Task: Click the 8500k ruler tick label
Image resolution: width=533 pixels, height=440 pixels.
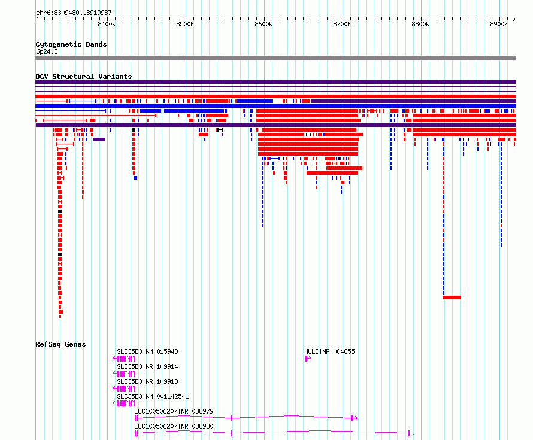Action: [x=185, y=24]
